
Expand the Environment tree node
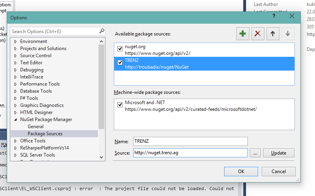click(15, 42)
